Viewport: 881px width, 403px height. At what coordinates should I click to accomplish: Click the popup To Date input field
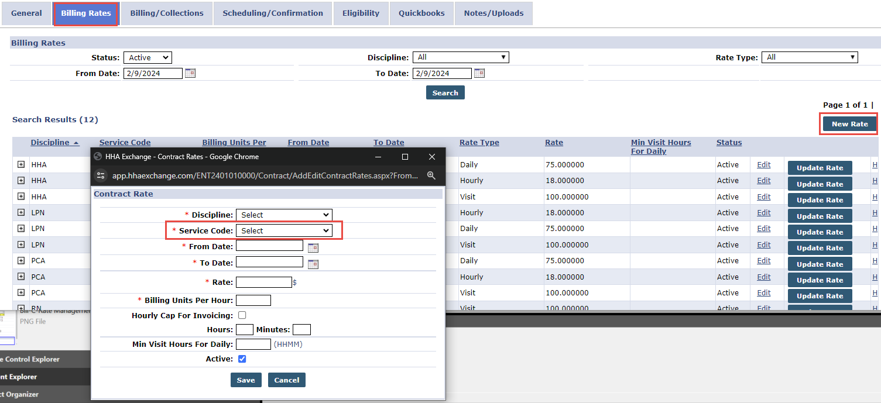[x=269, y=262]
